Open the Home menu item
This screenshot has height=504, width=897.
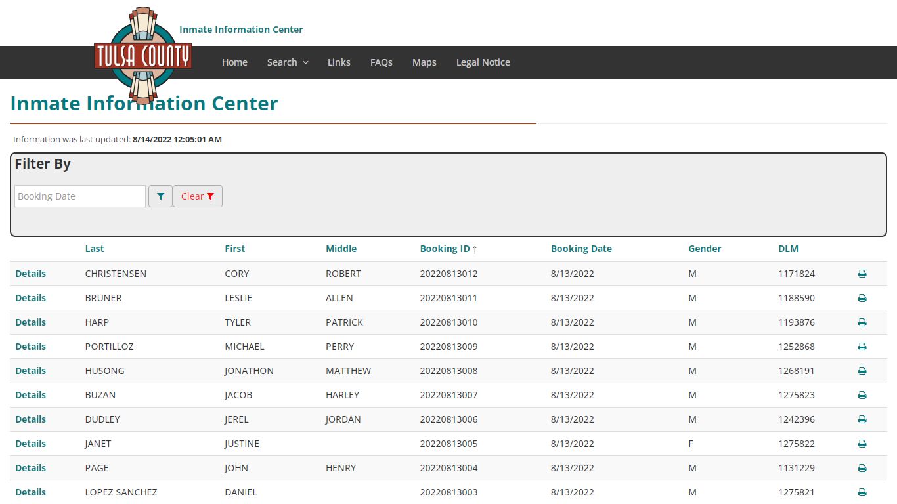pyautogui.click(x=234, y=62)
